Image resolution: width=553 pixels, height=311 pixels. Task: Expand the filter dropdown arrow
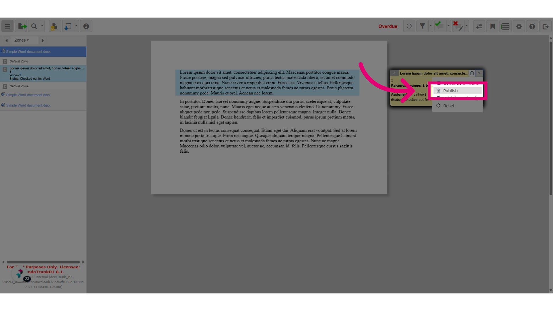431,26
